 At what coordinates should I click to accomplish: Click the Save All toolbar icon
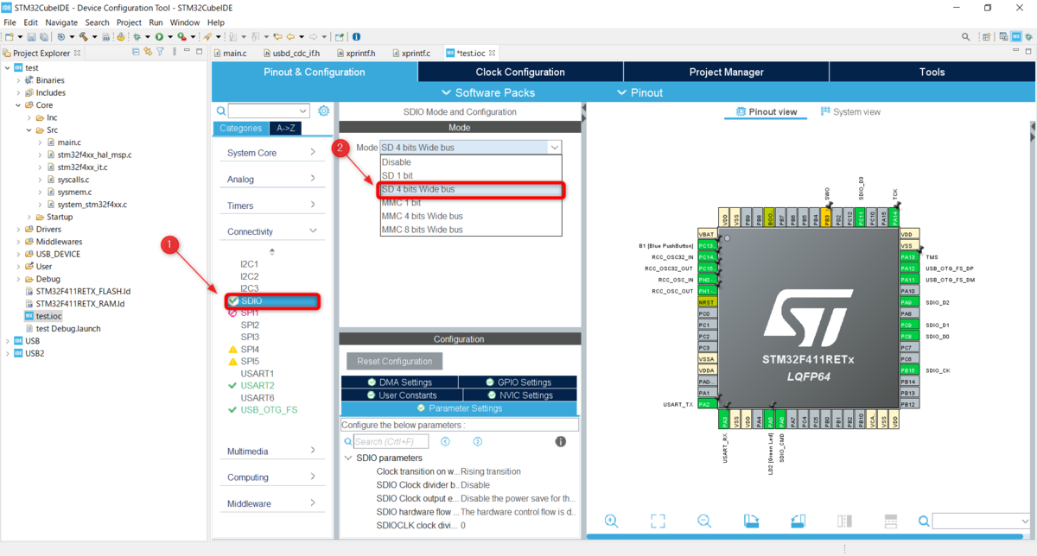click(x=43, y=36)
